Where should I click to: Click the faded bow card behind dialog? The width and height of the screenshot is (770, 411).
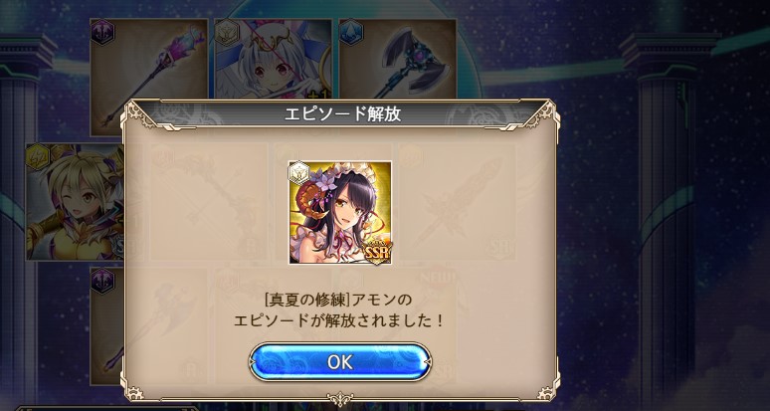tap(209, 201)
